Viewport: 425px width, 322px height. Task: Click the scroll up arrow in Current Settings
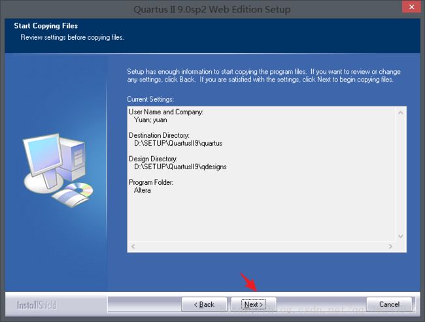401,112
